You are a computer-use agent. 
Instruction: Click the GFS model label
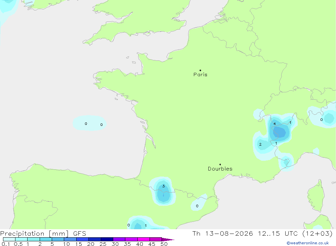(x=80, y=233)
